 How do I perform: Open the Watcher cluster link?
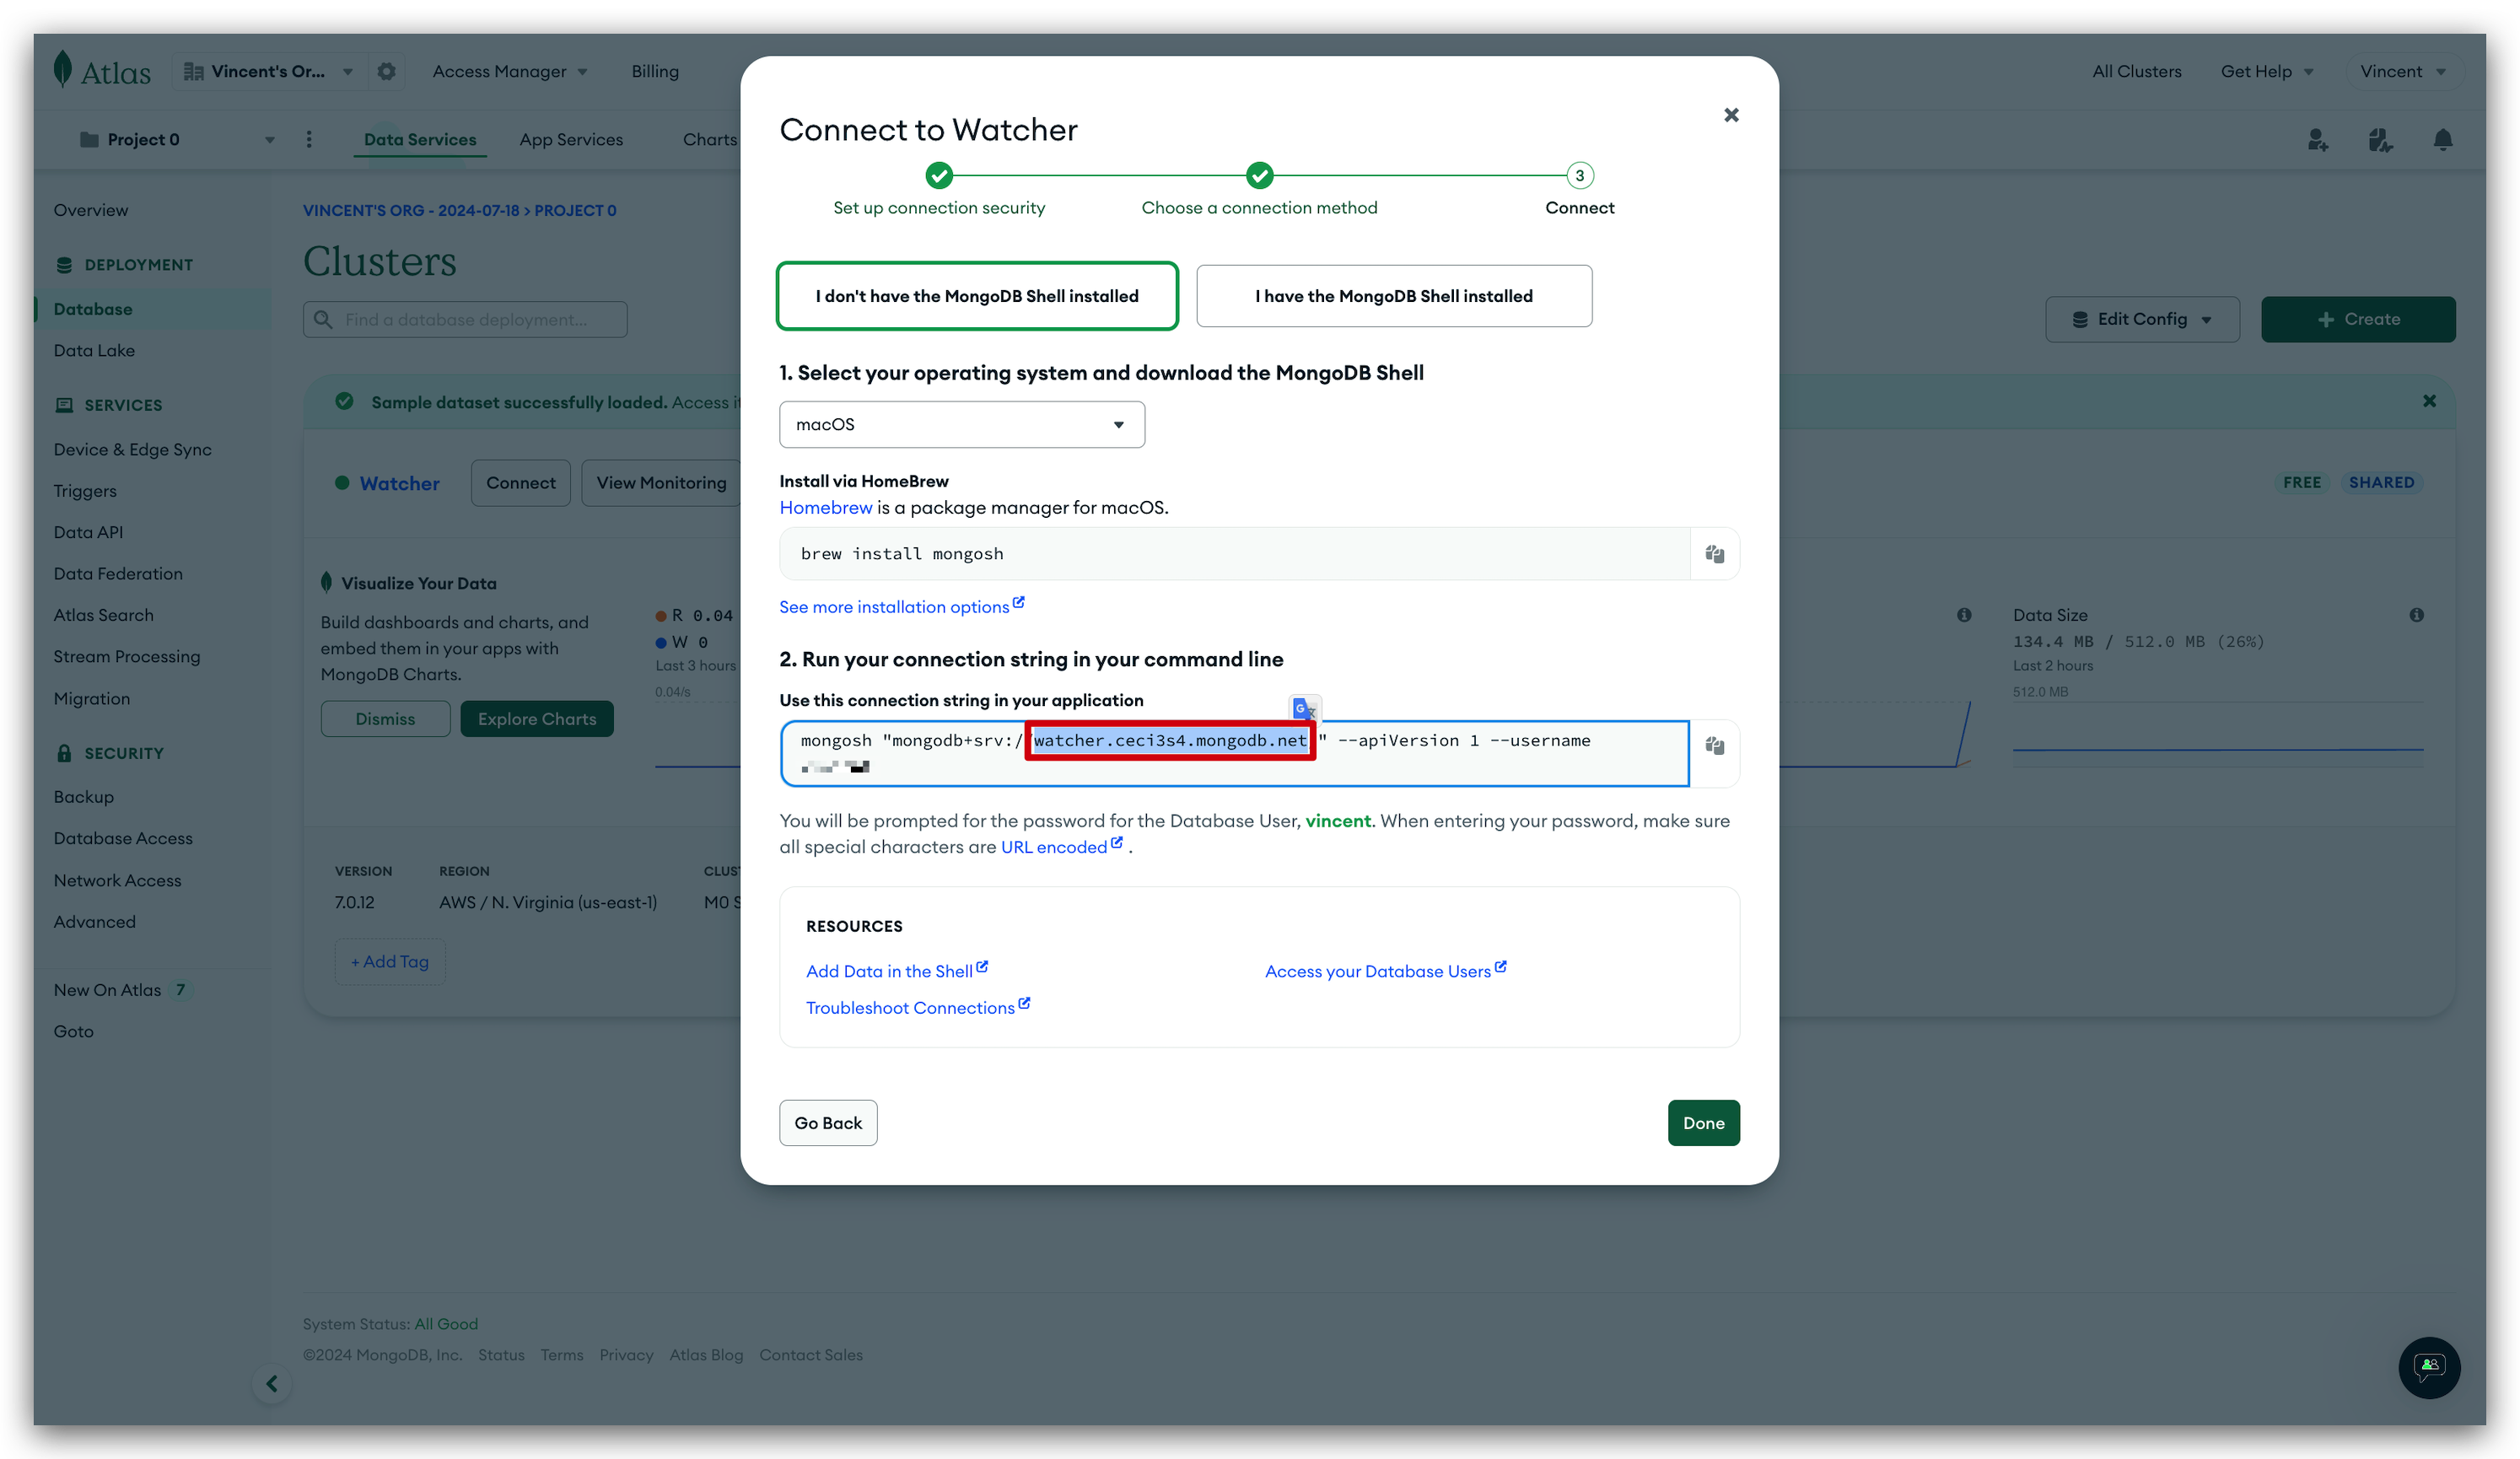[x=399, y=483]
